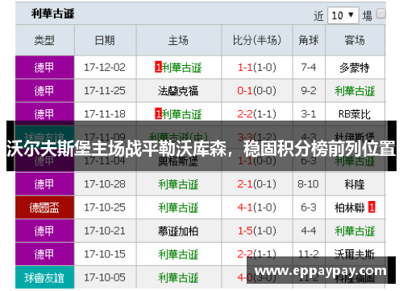The height and width of the screenshot is (291, 403).
Task: Click the 主场 column header
Action: coord(179,40)
